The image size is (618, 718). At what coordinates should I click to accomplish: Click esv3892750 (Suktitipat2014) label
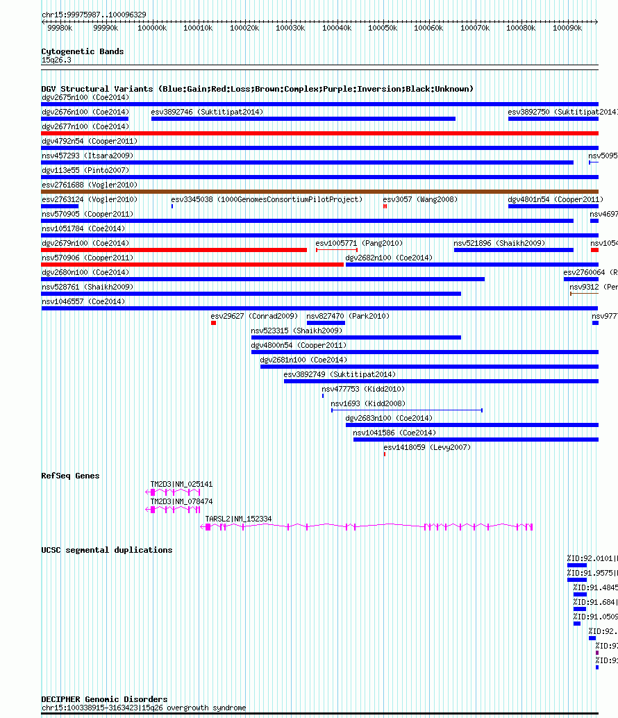(562, 112)
